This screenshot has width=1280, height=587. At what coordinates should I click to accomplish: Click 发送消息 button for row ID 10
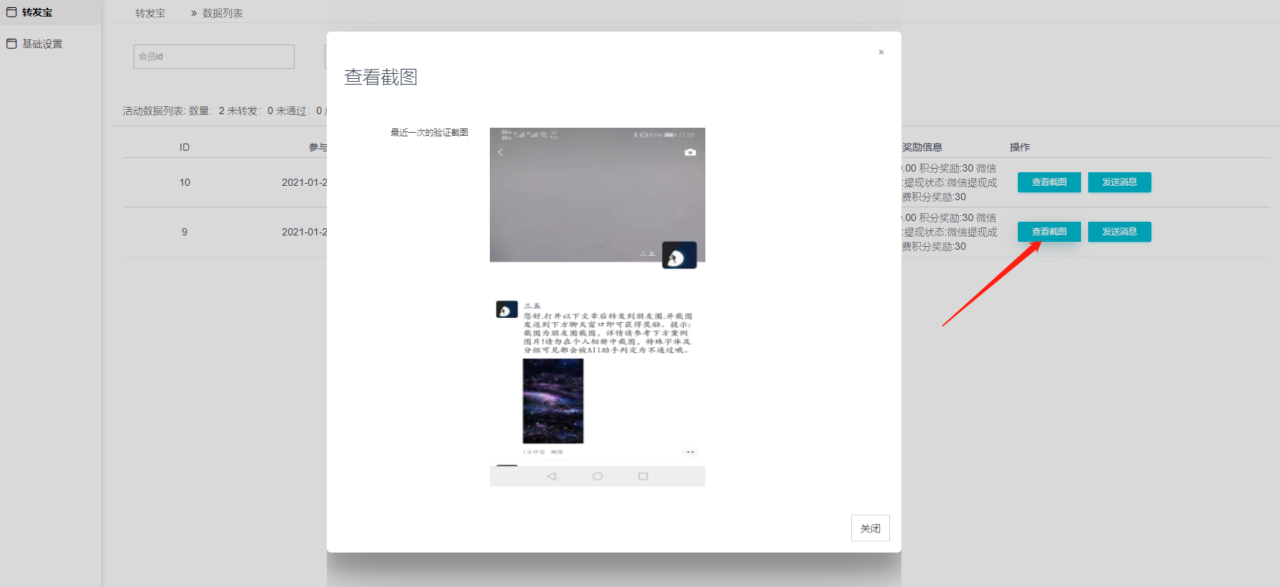(1120, 182)
